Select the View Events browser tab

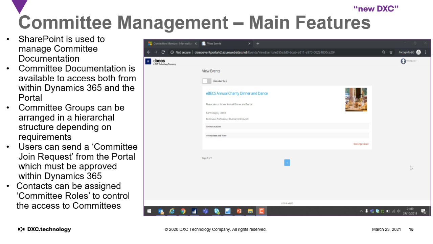(x=226, y=44)
